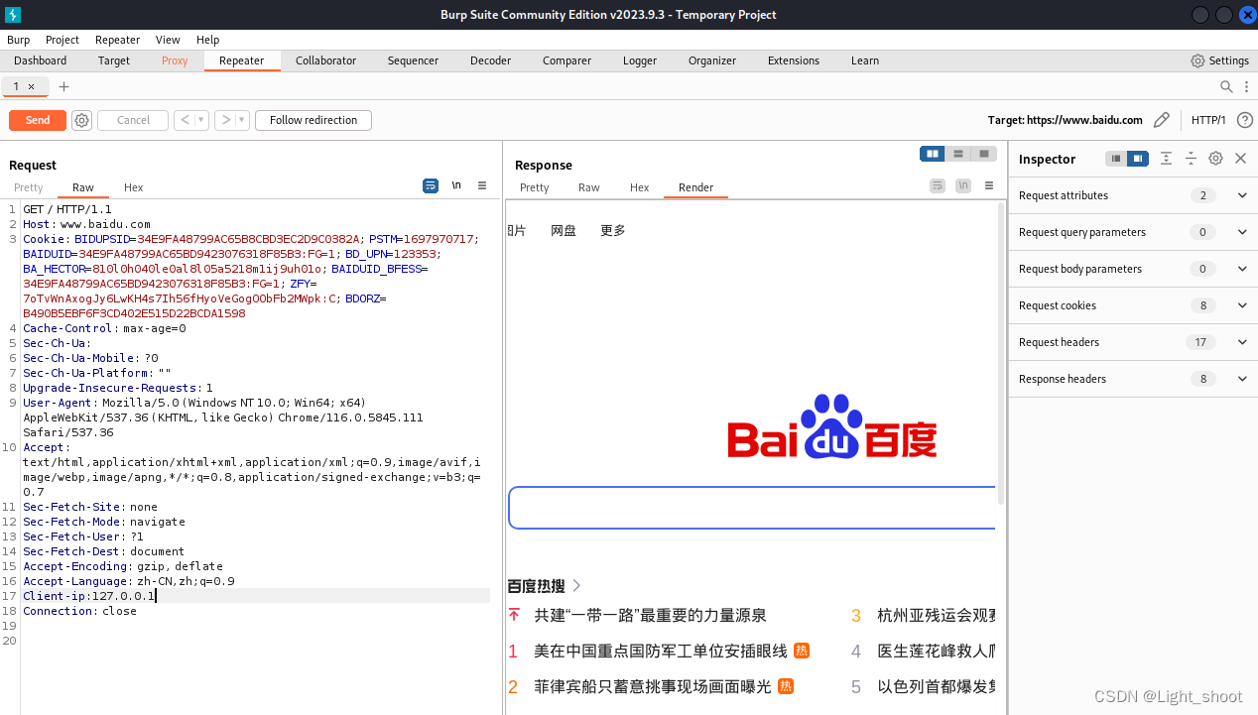Open the Intruder-adjacent Sequencer tab
Image resolution: width=1258 pixels, height=715 pixels.
click(413, 60)
